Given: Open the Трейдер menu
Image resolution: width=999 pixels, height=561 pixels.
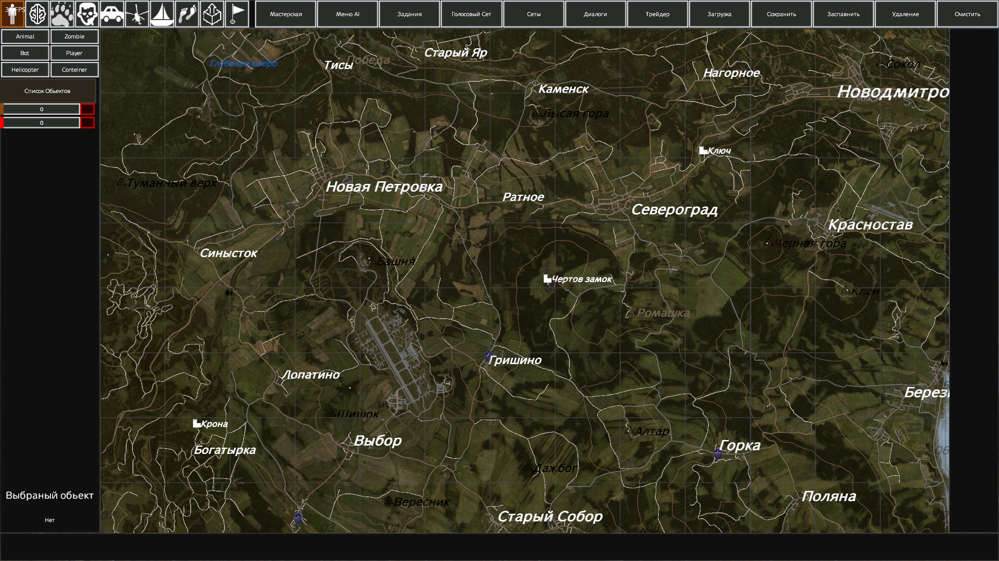Looking at the screenshot, I should pos(657,14).
